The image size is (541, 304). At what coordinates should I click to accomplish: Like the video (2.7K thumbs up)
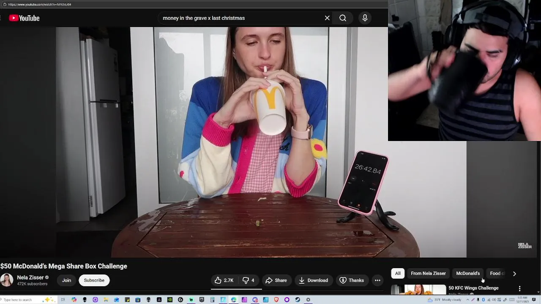coord(224,280)
